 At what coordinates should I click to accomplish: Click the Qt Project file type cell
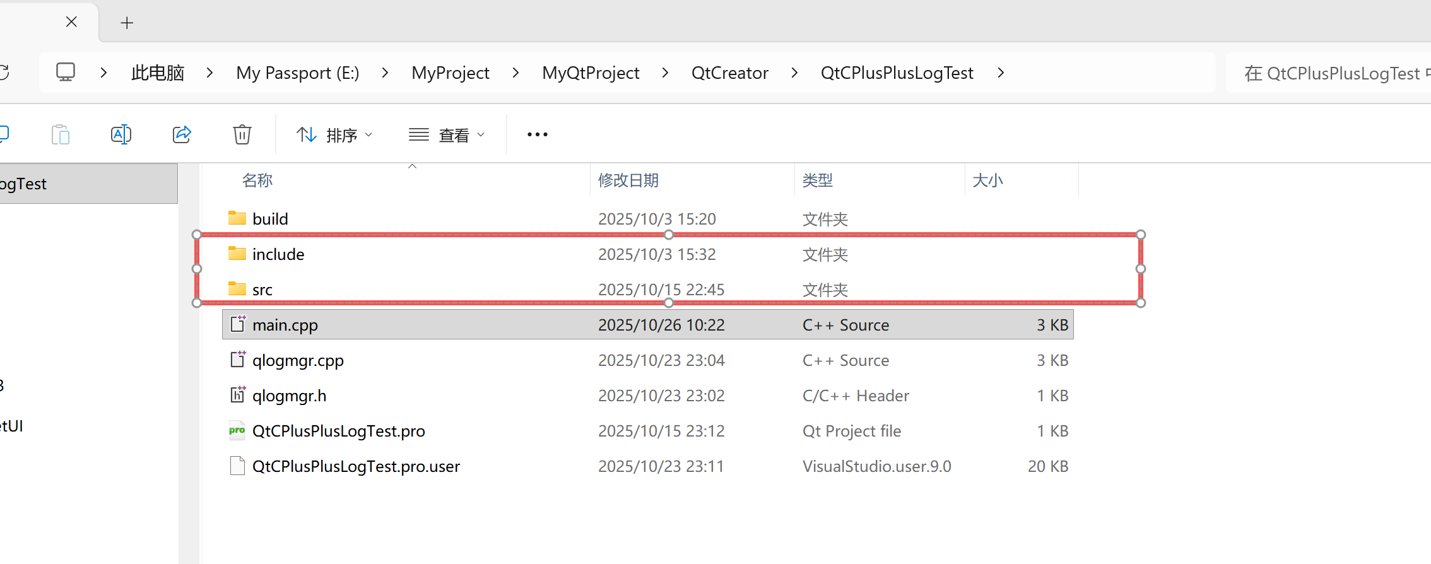coord(852,431)
